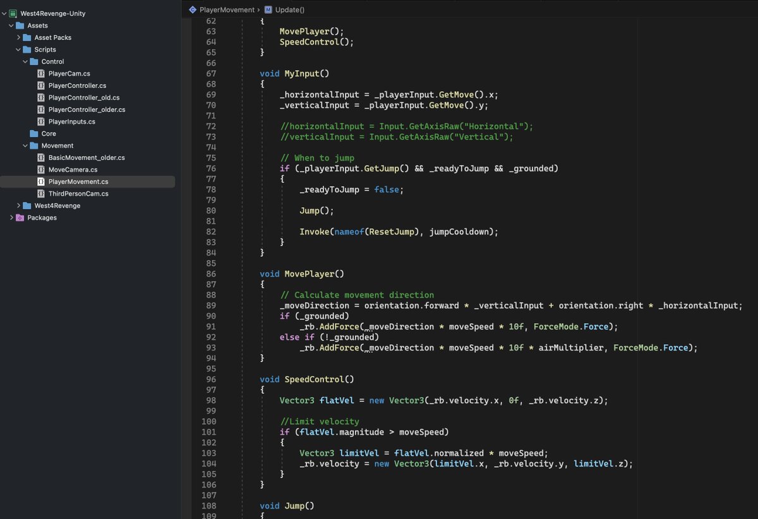Image resolution: width=758 pixels, height=519 pixels.
Task: Click line number 67 in gutter
Action: point(210,74)
